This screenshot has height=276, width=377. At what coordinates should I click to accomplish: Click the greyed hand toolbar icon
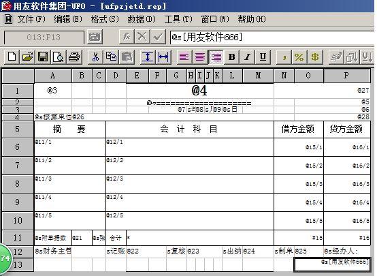[336, 57]
